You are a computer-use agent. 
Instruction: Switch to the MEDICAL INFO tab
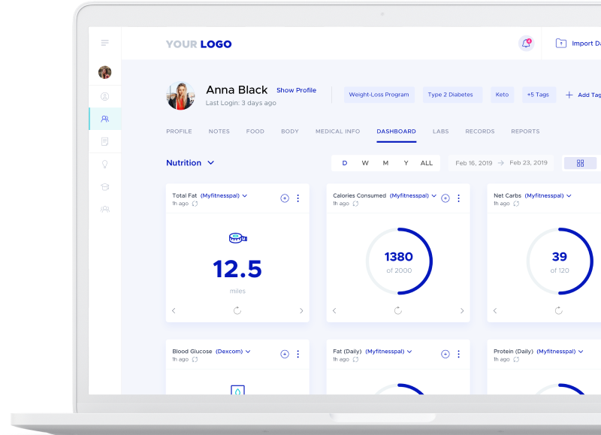(337, 131)
